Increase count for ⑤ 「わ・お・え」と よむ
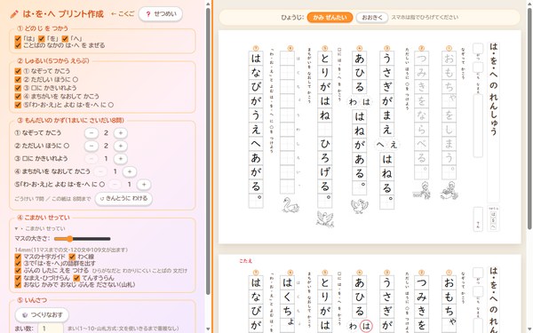The image size is (533, 333). (144, 185)
